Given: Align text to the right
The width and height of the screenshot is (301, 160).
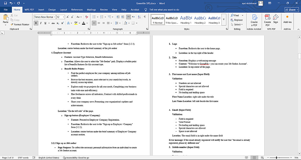Looking at the screenshot, I should click(x=104, y=23).
